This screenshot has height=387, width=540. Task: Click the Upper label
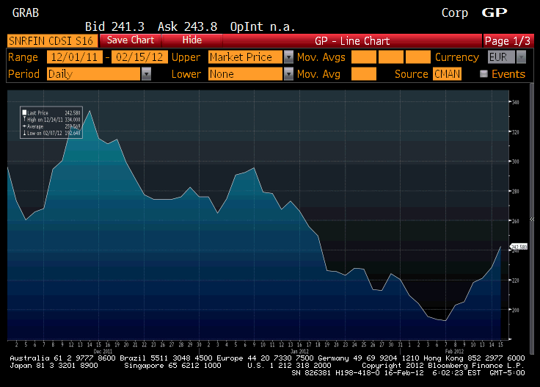(186, 57)
